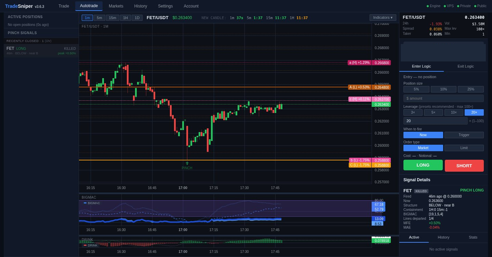Click the red SHORT button
Viewport: 492px width, 257px height.
[464, 166]
